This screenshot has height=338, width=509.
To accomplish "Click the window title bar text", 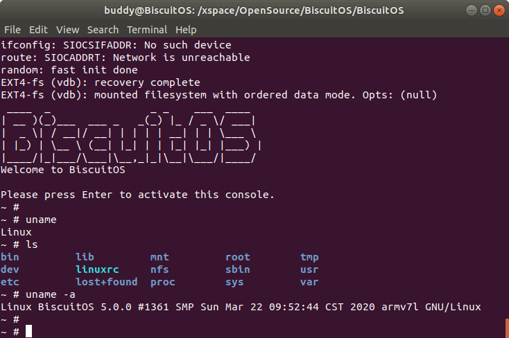I will pyautogui.click(x=254, y=10).
